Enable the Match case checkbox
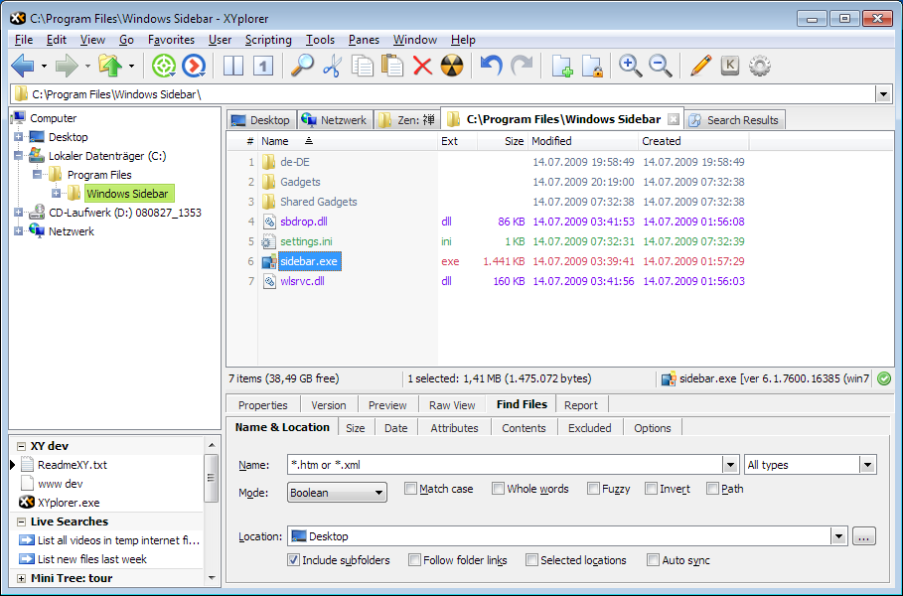The height and width of the screenshot is (596, 903). coord(411,489)
